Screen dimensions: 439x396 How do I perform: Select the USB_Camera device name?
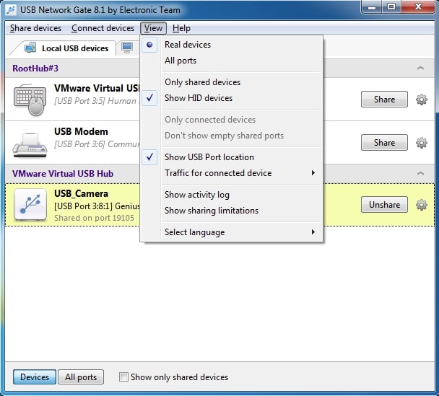[x=81, y=193]
